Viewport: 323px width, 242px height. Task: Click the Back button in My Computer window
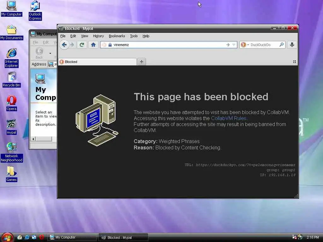39,53
